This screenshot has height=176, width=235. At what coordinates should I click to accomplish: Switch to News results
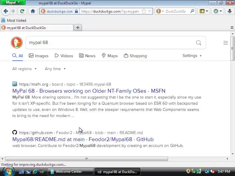tap(87, 56)
